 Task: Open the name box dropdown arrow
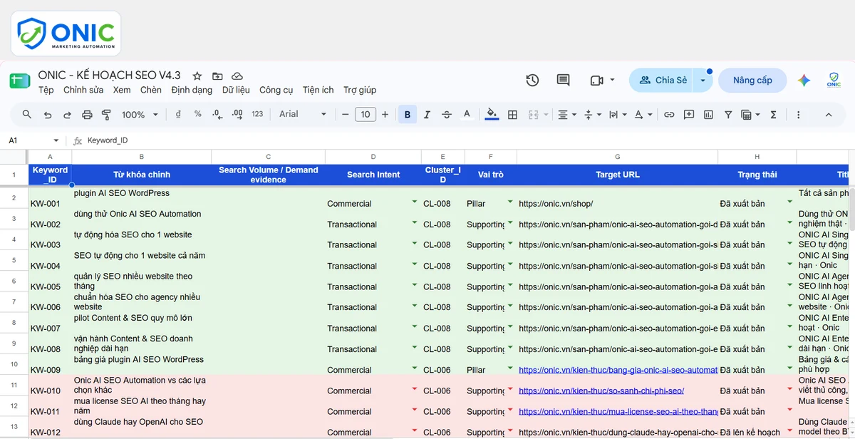click(56, 140)
